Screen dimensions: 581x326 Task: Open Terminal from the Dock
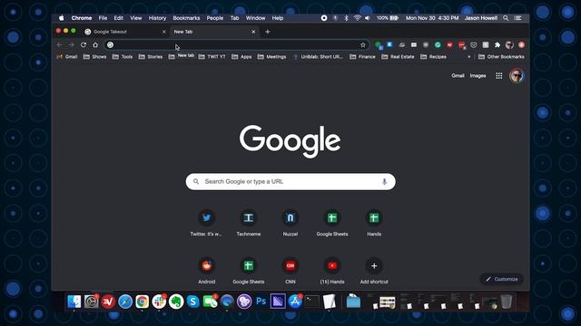[312, 302]
